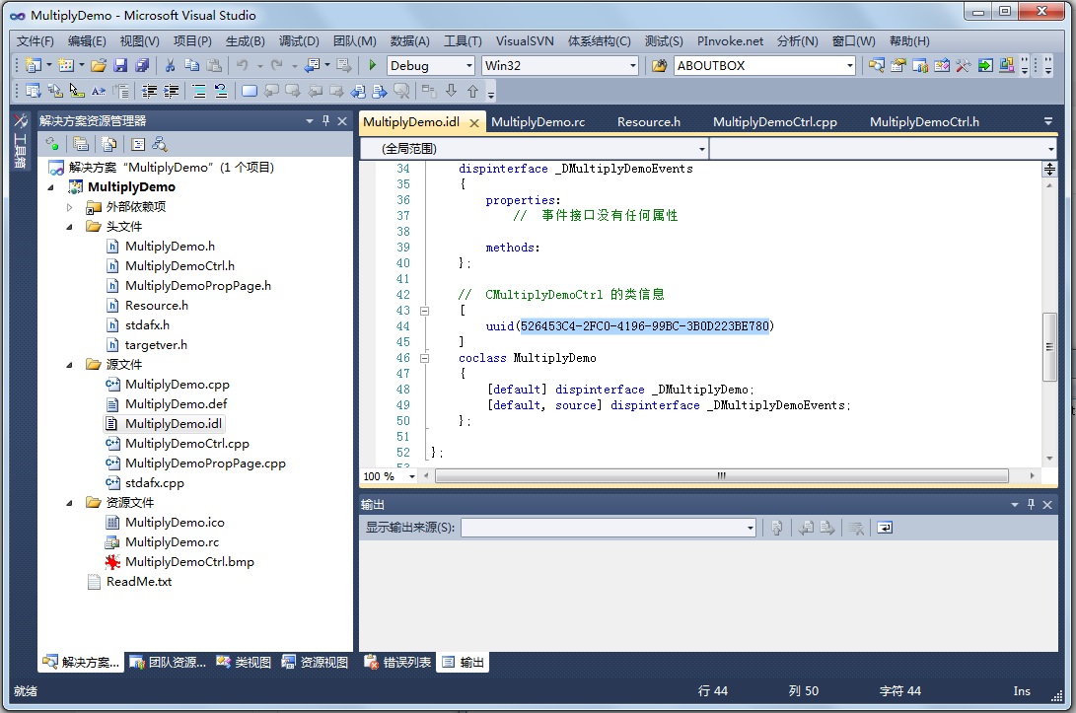Open Solution Explorer via toolbar icon
The width and height of the screenshot is (1076, 713).
tap(877, 65)
